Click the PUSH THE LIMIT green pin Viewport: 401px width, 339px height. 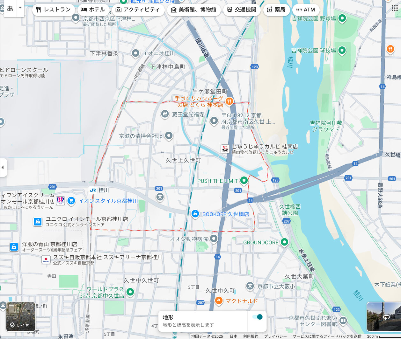[244, 180]
